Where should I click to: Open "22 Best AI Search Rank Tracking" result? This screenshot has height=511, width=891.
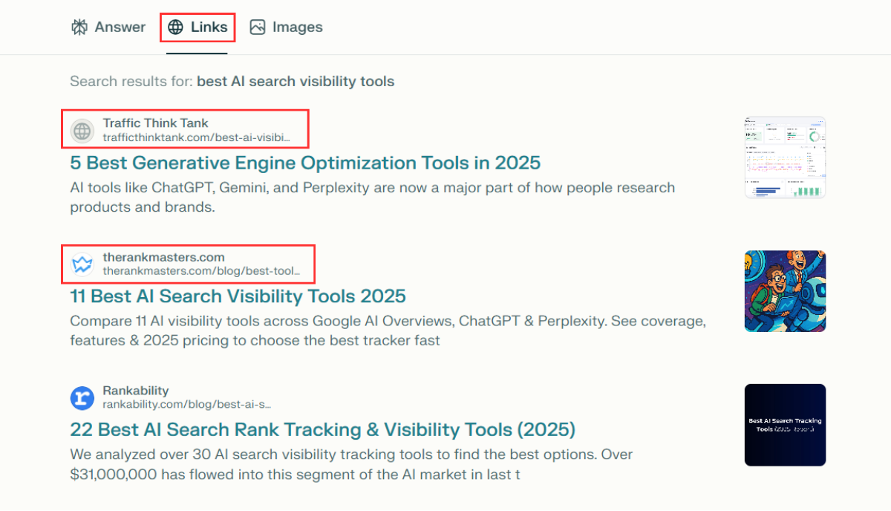(x=322, y=430)
